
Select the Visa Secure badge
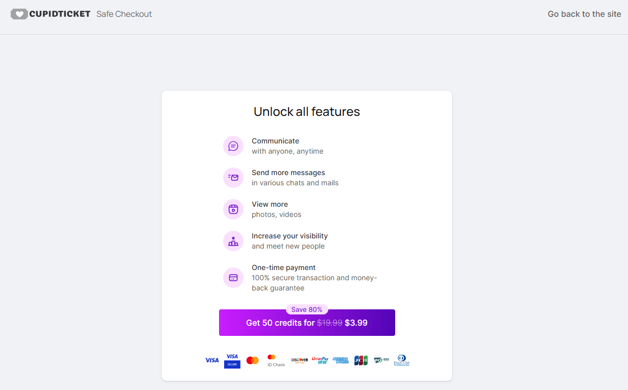(232, 360)
